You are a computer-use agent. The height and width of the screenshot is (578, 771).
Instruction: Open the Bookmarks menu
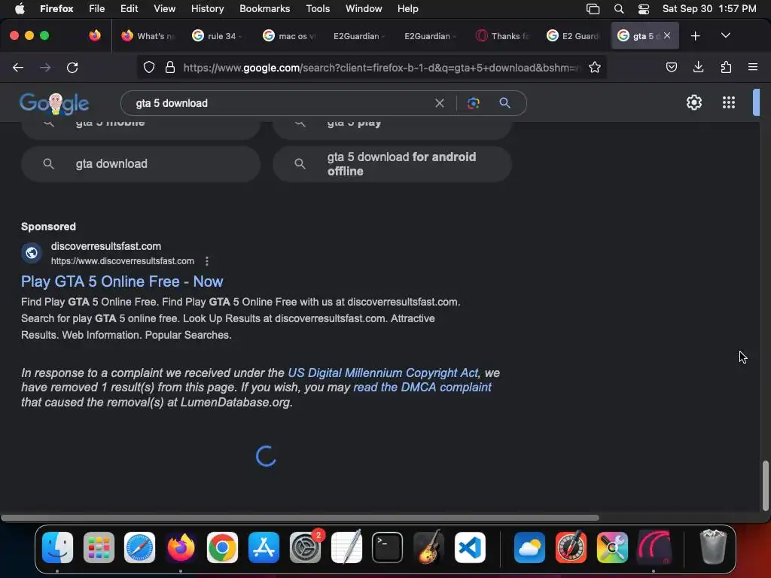coord(264,9)
